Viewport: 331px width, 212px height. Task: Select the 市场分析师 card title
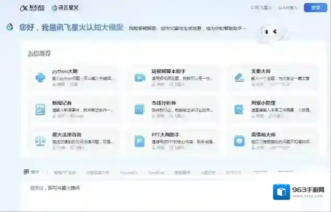(x=164, y=103)
